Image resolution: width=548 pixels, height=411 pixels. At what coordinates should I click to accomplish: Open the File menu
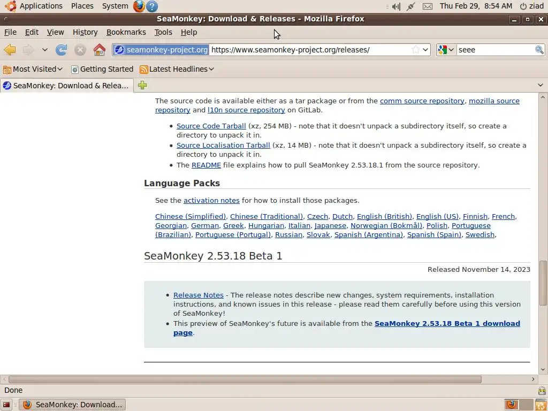(10, 32)
